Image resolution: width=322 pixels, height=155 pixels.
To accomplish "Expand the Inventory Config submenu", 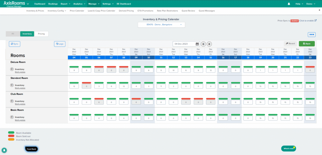I will [57, 11].
